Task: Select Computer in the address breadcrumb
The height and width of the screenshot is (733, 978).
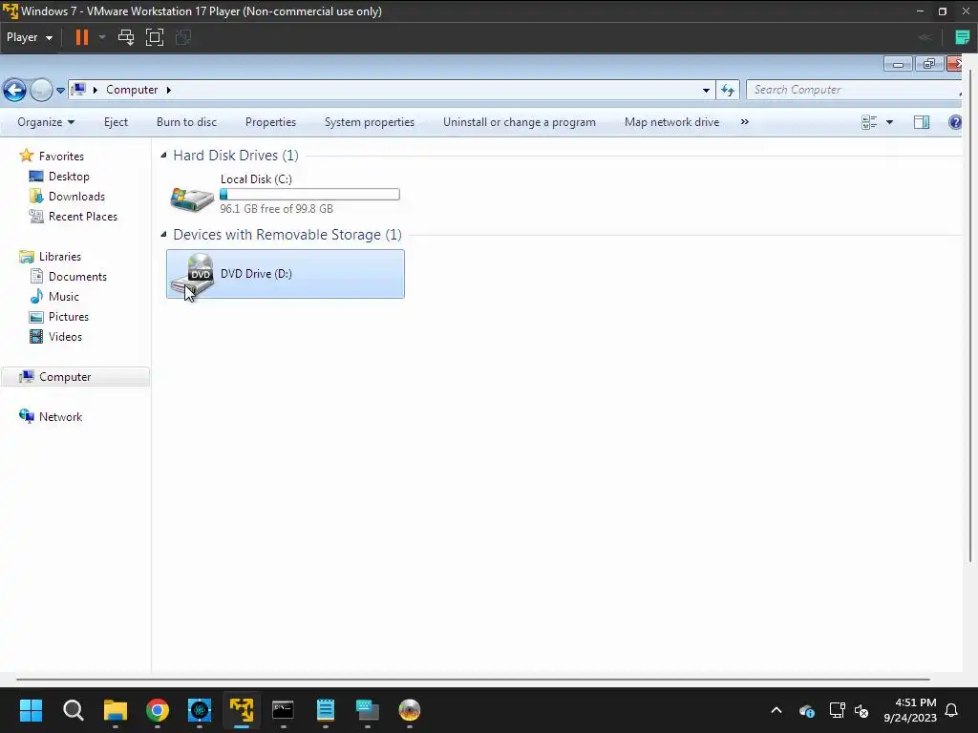Action: coord(132,90)
